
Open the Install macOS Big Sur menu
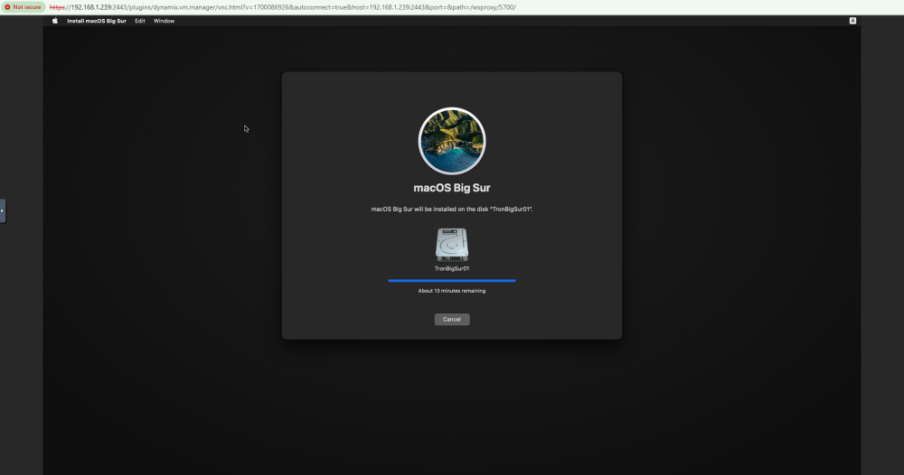(97, 21)
